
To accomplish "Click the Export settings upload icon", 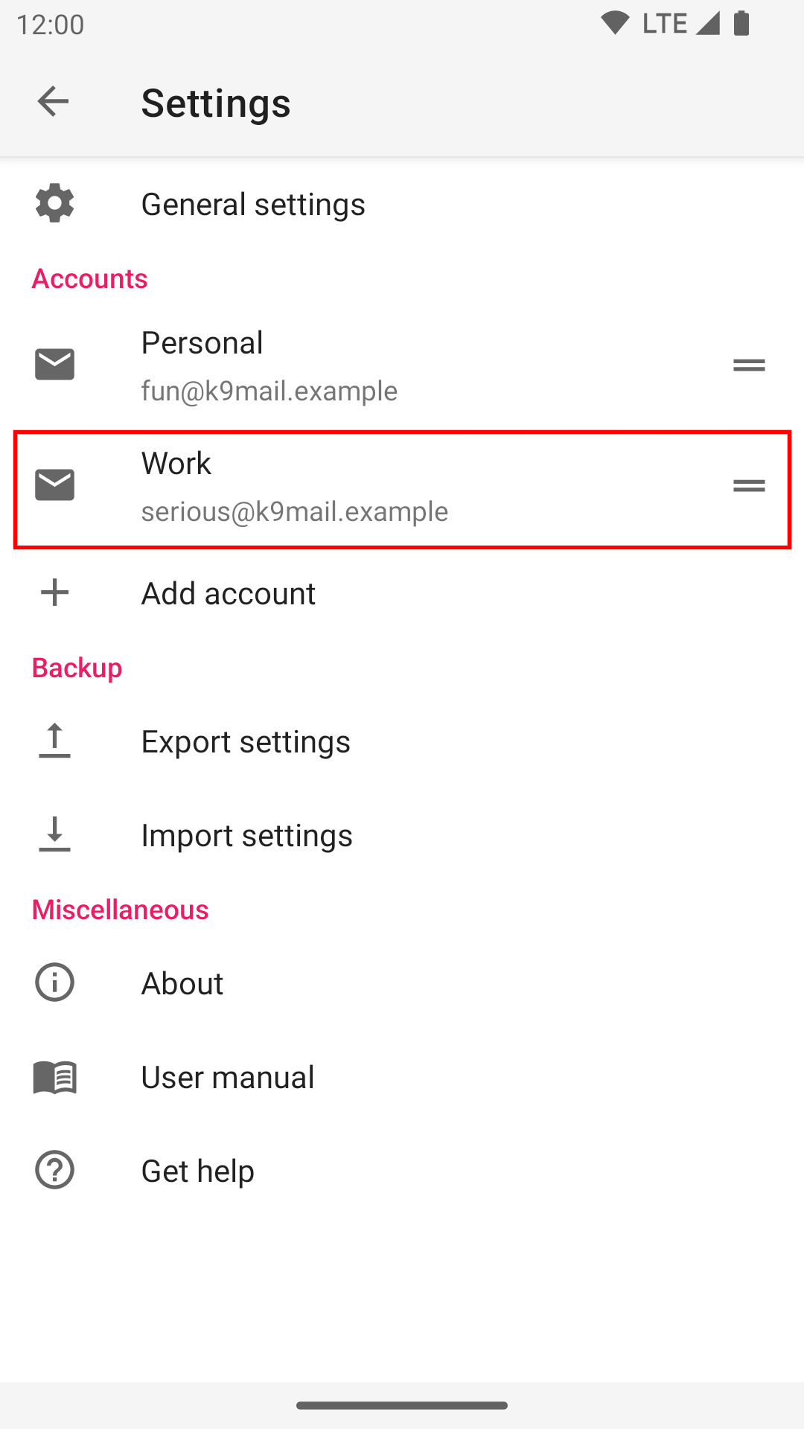I will click(54, 741).
